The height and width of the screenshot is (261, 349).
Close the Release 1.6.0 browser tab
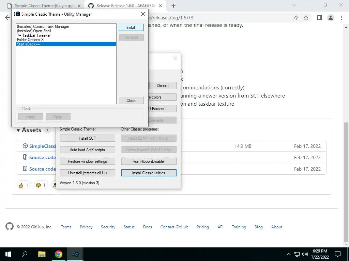point(161,6)
